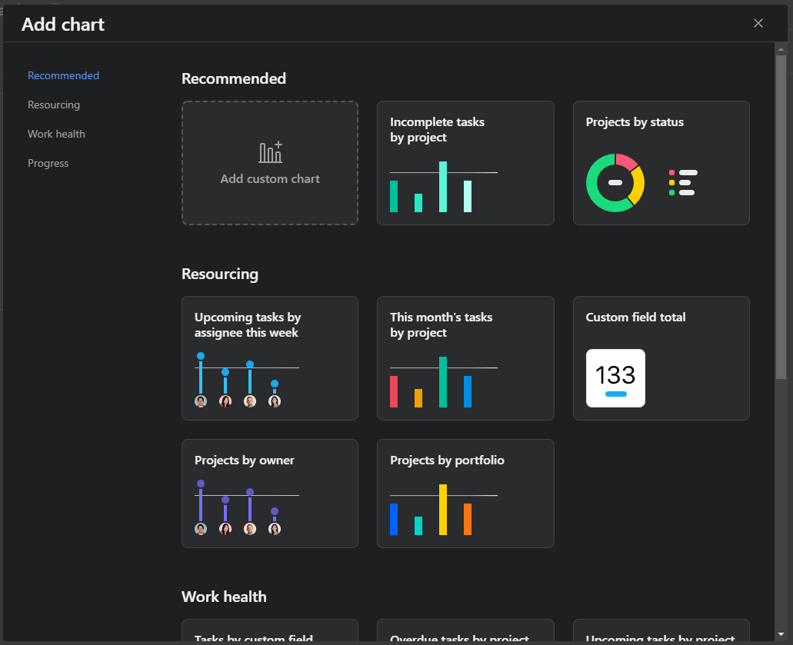Add the Tasks by custom field chart
Viewport: 793px width, 645px height.
pyautogui.click(x=270, y=632)
